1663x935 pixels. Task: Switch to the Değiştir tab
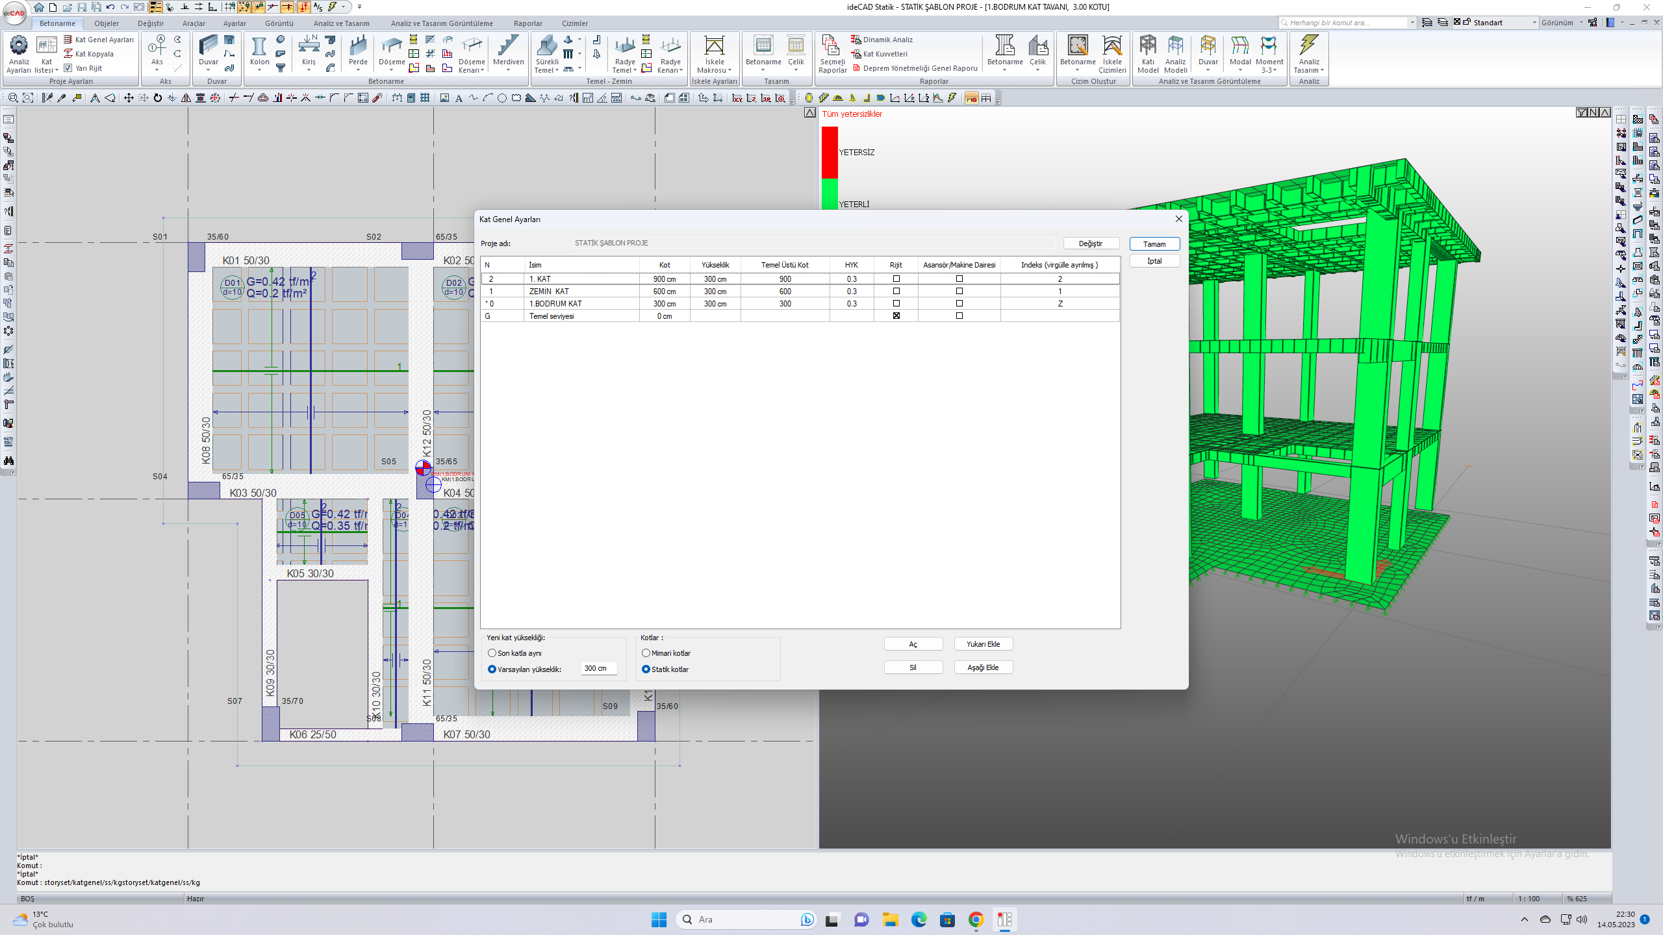point(151,23)
